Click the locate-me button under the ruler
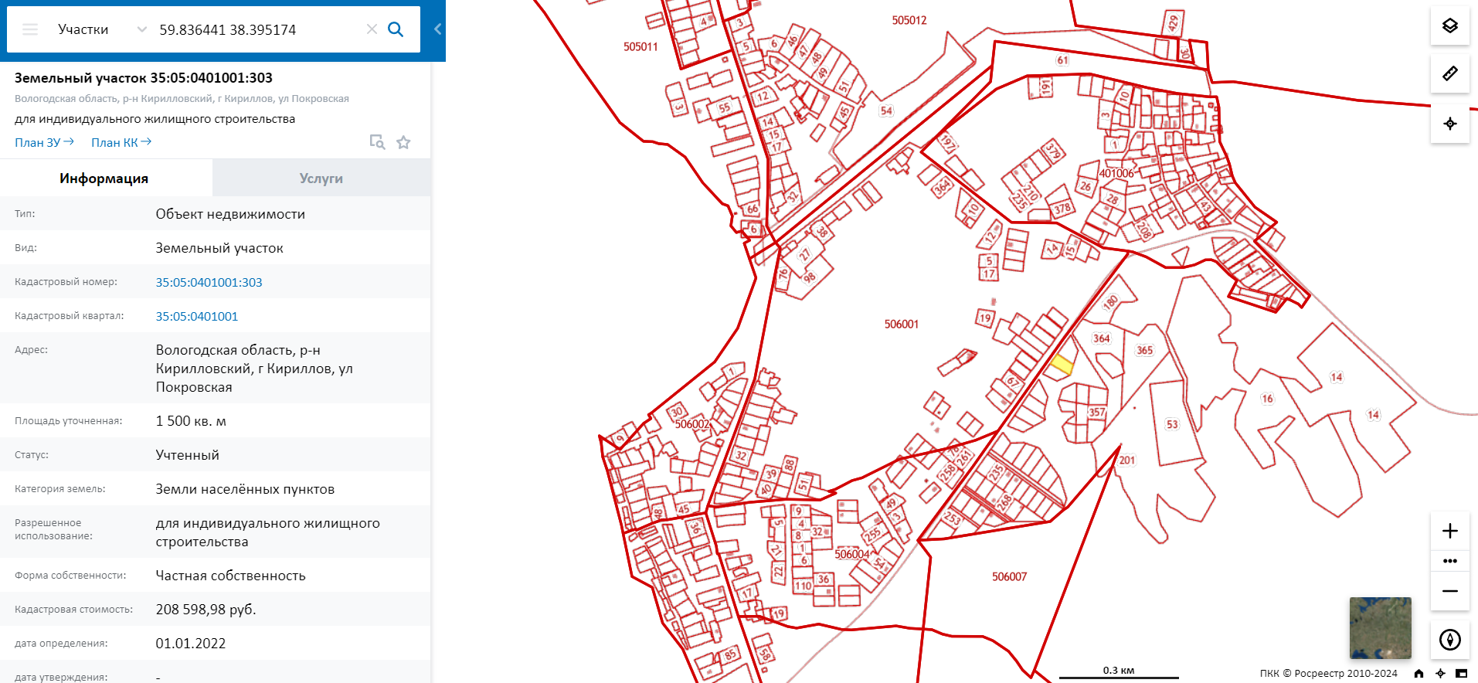 [1450, 124]
